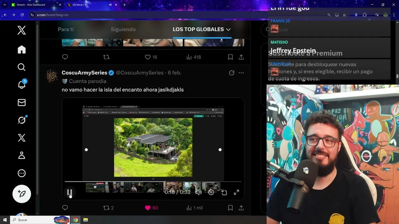399x224 pixels.
Task: Open a new browser tab
Action: tap(124, 5)
